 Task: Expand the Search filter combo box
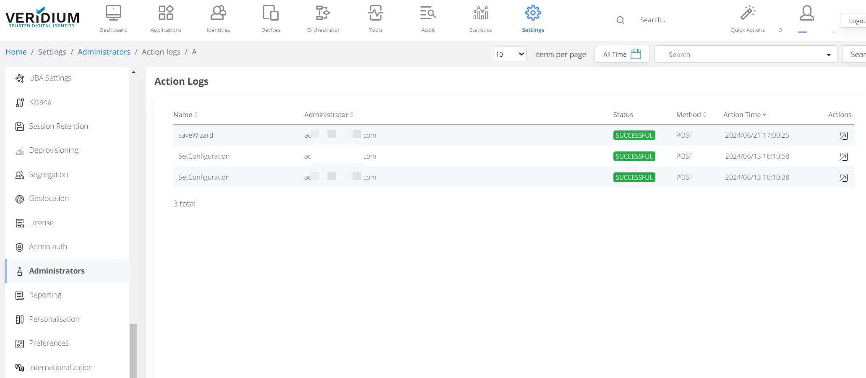[745, 54]
